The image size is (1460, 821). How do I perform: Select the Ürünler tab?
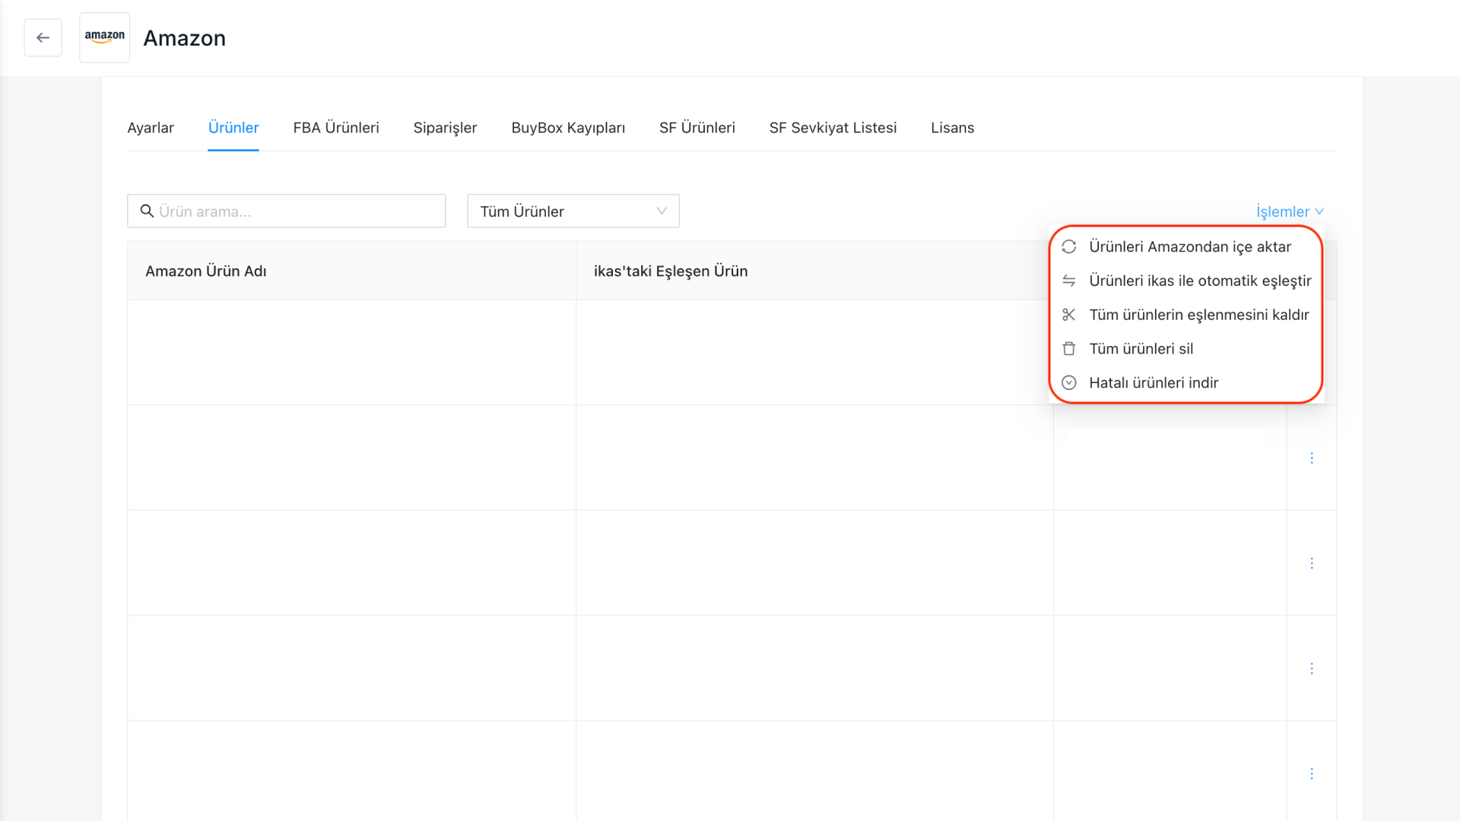tap(233, 128)
